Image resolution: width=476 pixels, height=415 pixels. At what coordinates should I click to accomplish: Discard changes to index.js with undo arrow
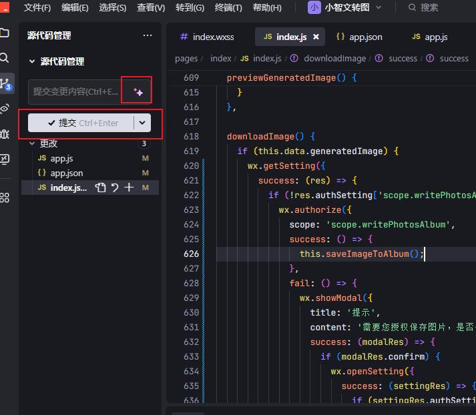point(115,188)
